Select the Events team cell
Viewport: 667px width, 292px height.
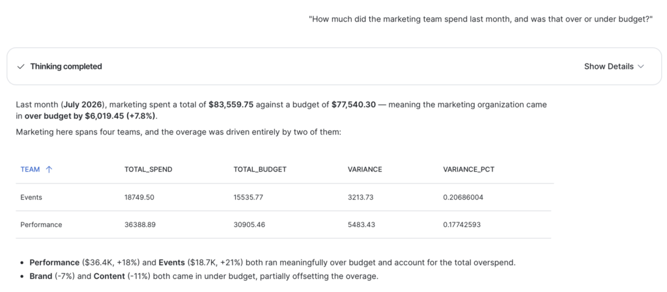pyautogui.click(x=31, y=197)
